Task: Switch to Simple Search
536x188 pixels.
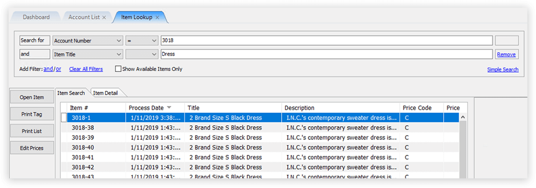Action: (x=503, y=70)
